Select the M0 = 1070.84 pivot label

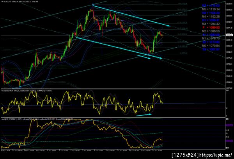click(211, 46)
